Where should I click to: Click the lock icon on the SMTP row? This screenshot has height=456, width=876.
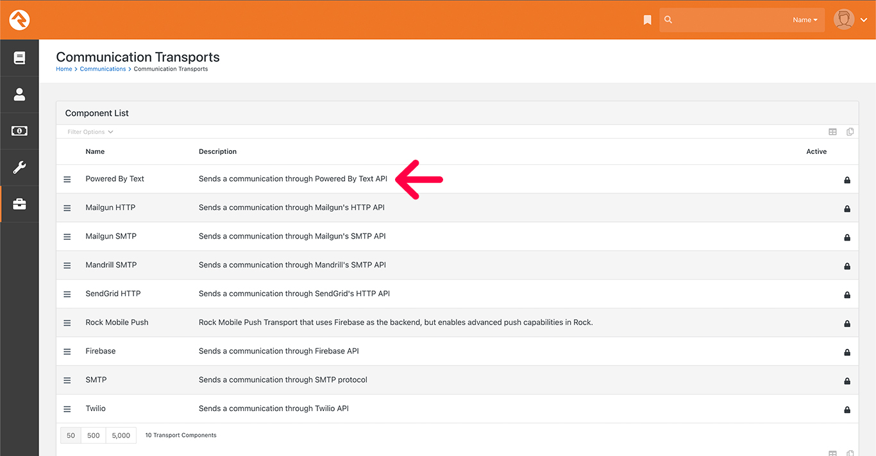pos(847,380)
